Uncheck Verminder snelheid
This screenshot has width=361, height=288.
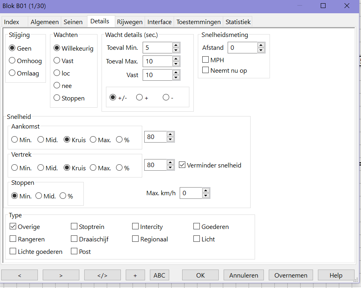click(x=182, y=165)
